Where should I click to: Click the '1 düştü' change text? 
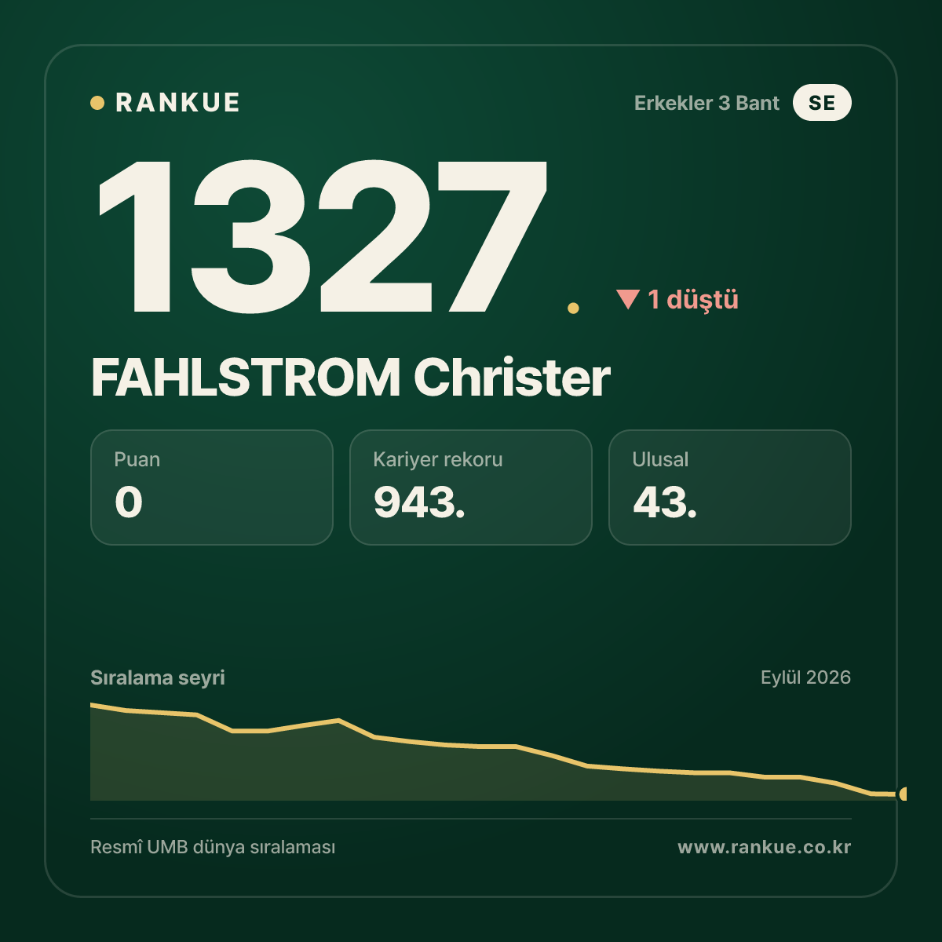693,300
